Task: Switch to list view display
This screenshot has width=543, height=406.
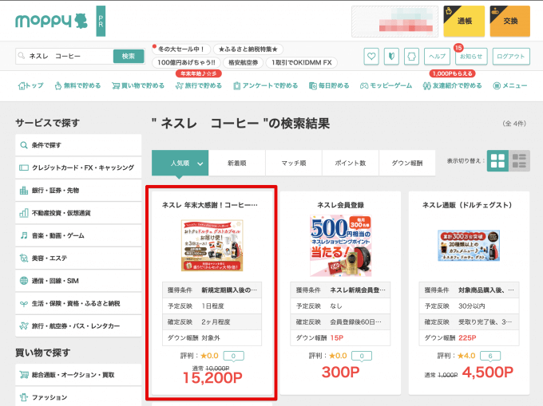Action: (x=519, y=161)
